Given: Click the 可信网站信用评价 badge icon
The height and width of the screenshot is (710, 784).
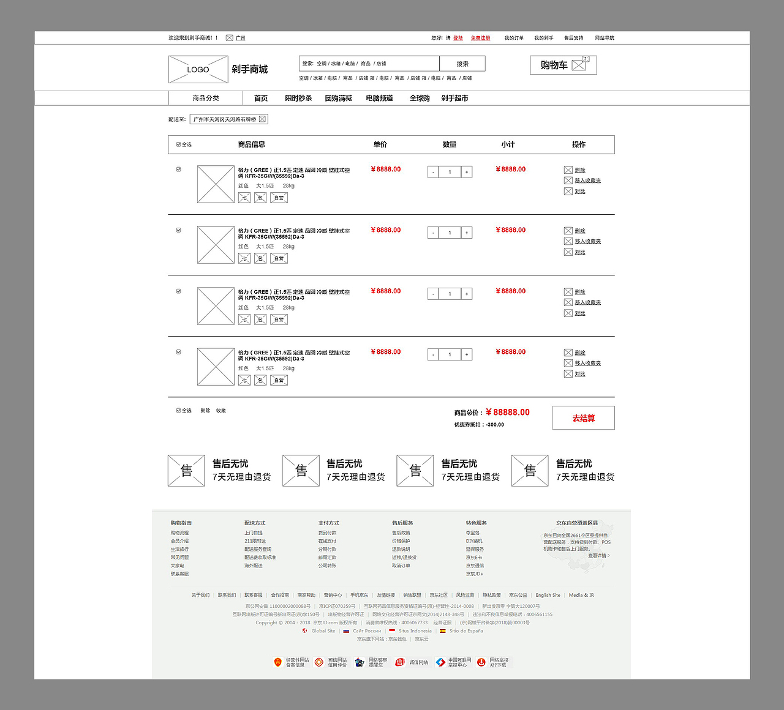Looking at the screenshot, I should (319, 662).
